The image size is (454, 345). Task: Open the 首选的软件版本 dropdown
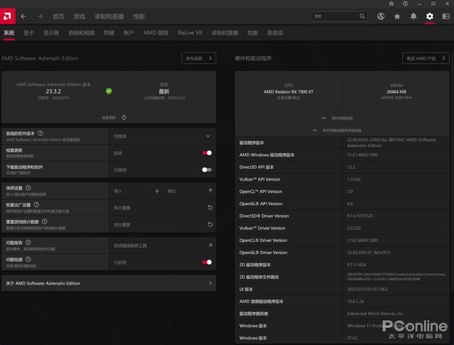(162, 136)
